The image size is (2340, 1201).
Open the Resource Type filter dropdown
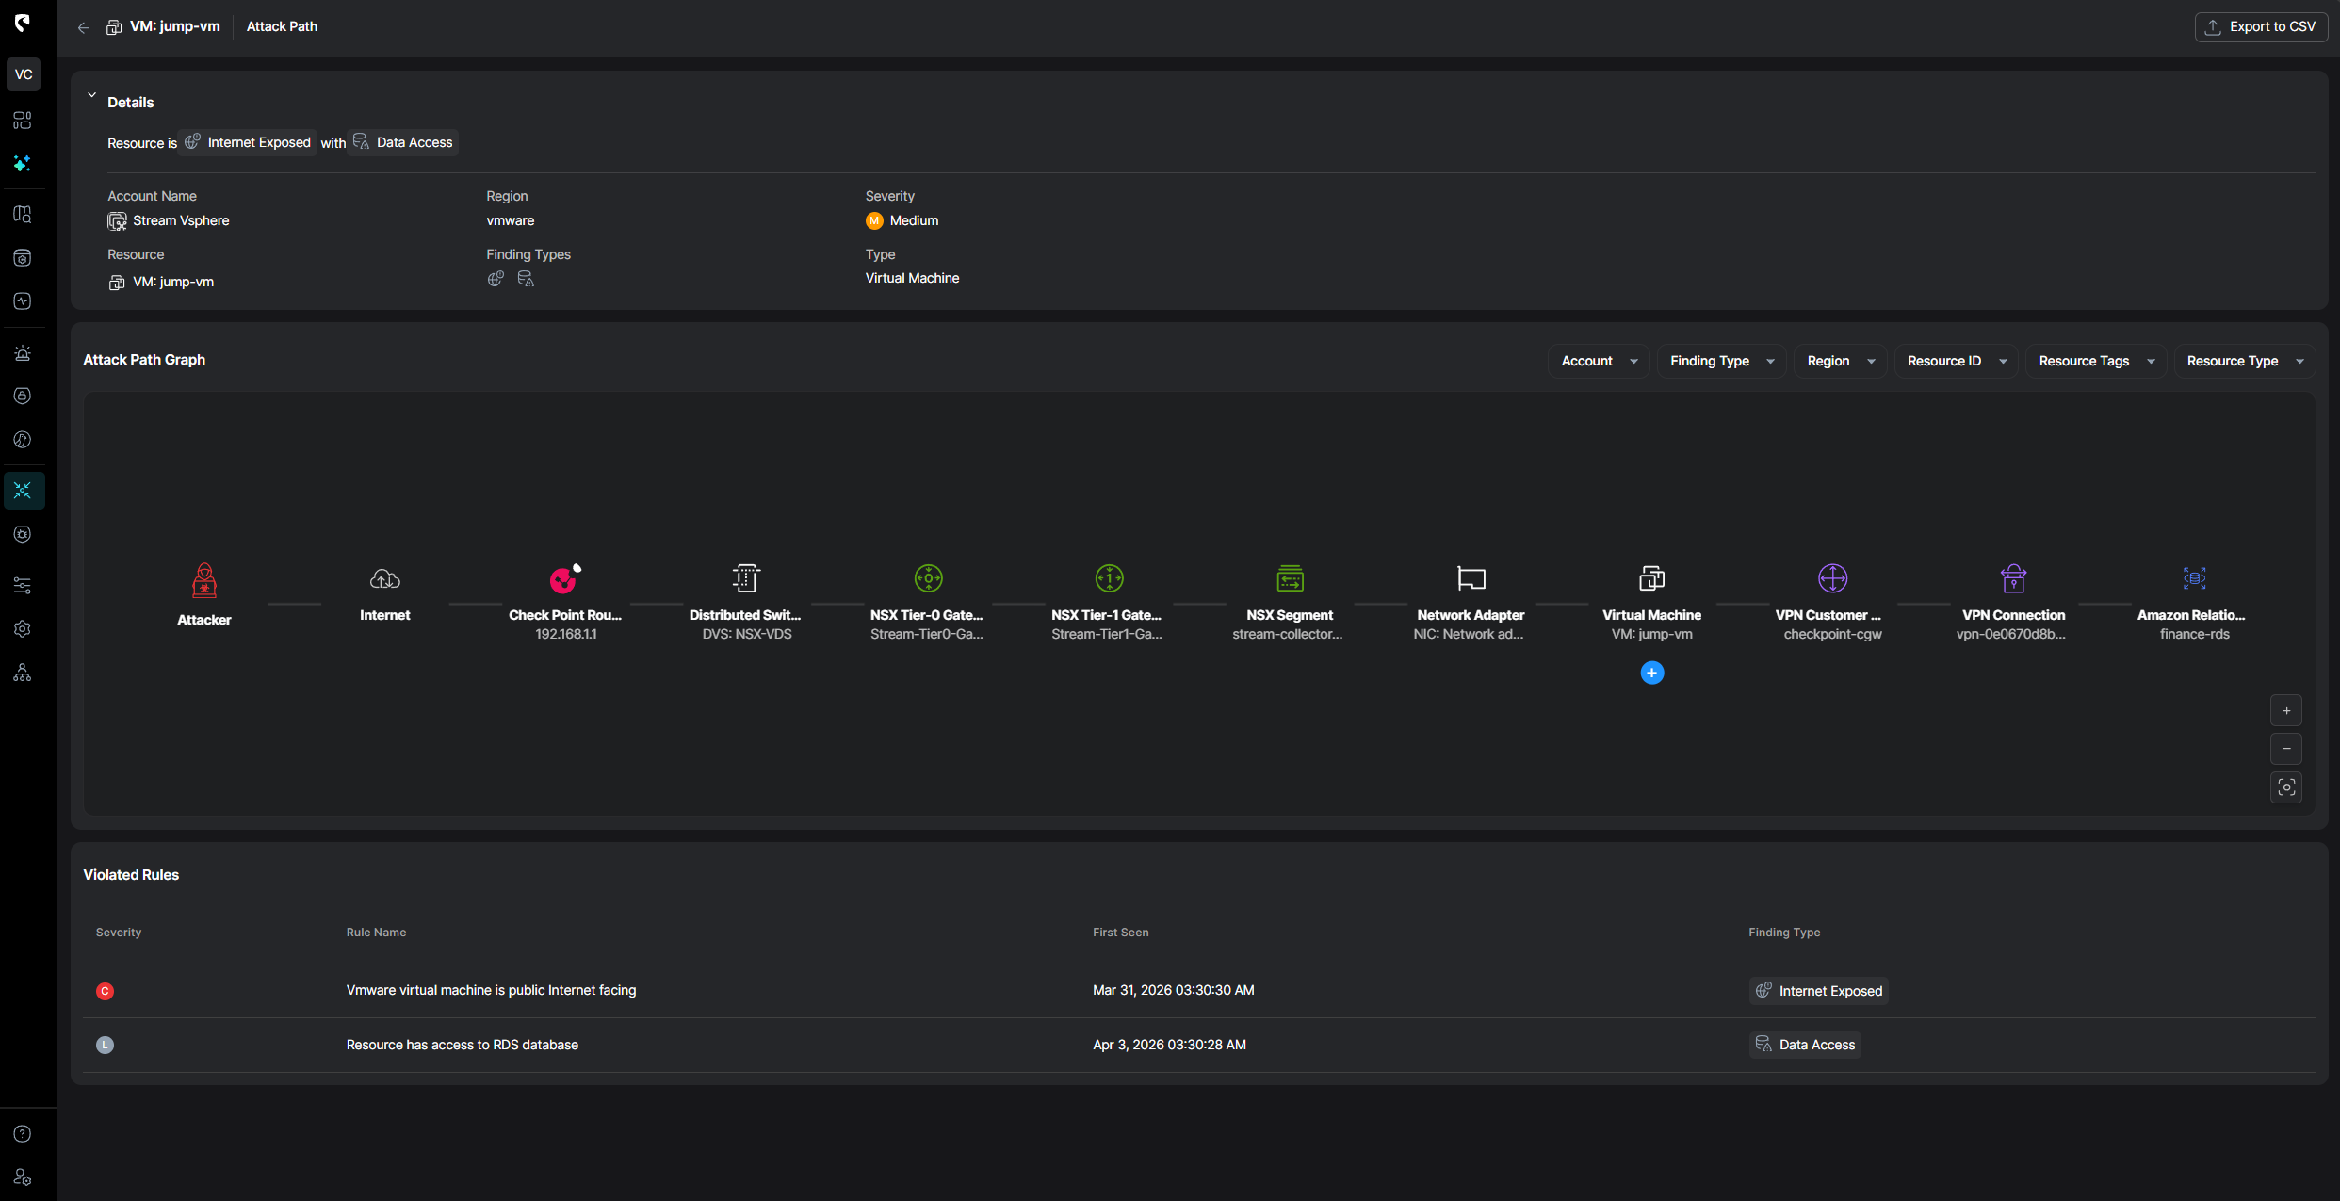[x=2244, y=361]
